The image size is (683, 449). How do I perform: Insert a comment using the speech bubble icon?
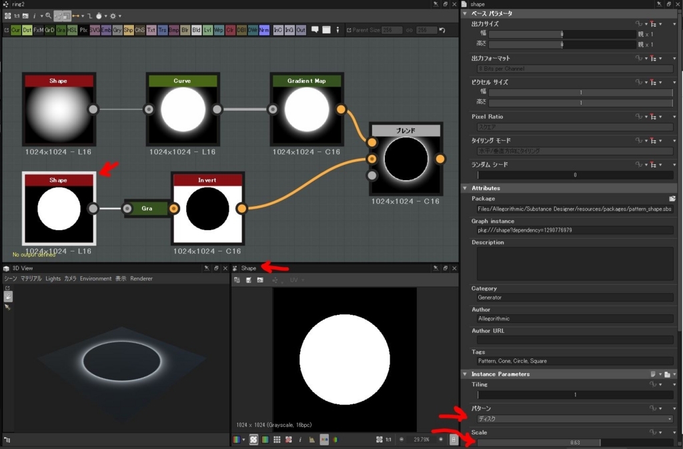tap(315, 30)
